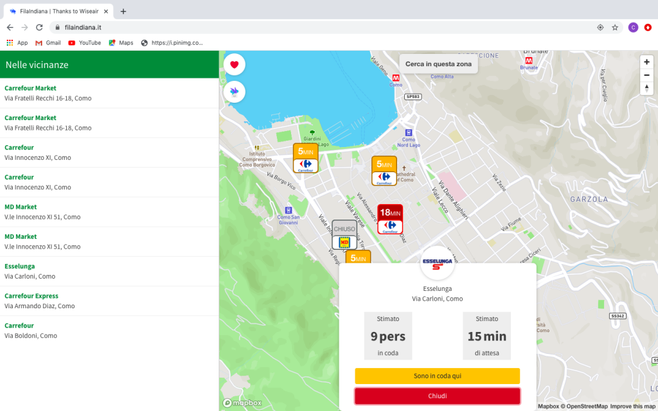
Task: Click the colorful bird icon below heart
Action: coord(235,92)
